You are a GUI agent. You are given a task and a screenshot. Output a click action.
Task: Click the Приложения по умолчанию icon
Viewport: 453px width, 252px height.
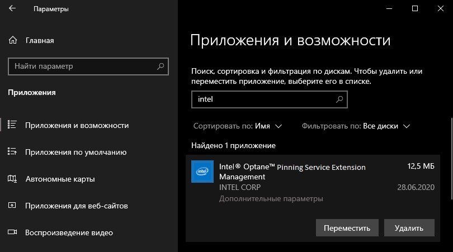[12, 151]
